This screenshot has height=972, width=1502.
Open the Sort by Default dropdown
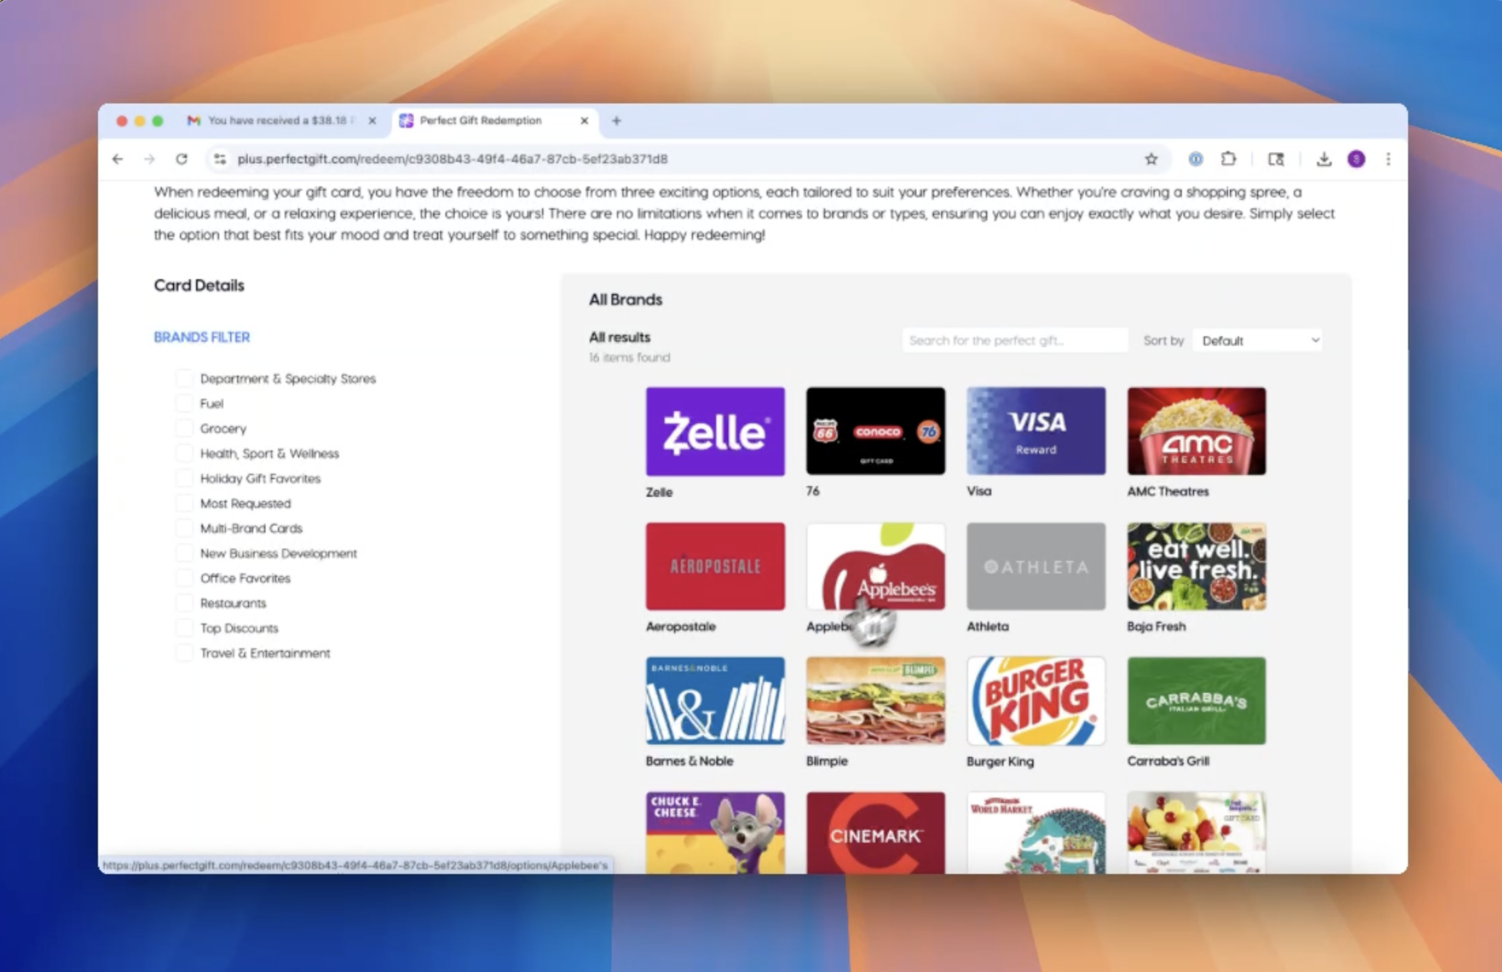(1258, 340)
